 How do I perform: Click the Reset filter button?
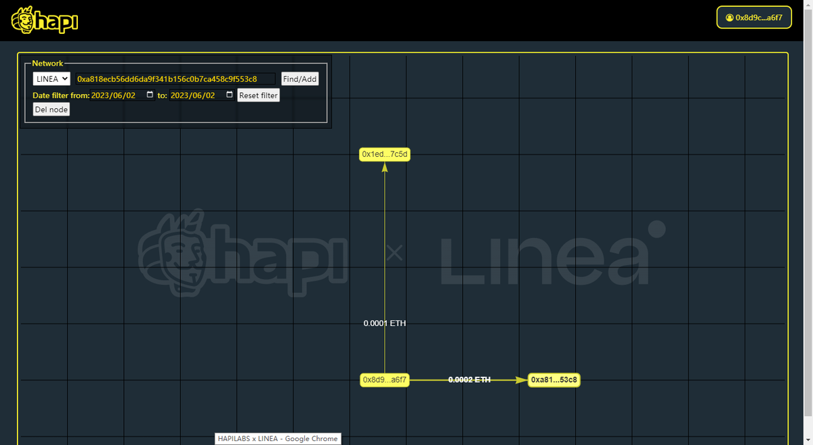pyautogui.click(x=259, y=95)
